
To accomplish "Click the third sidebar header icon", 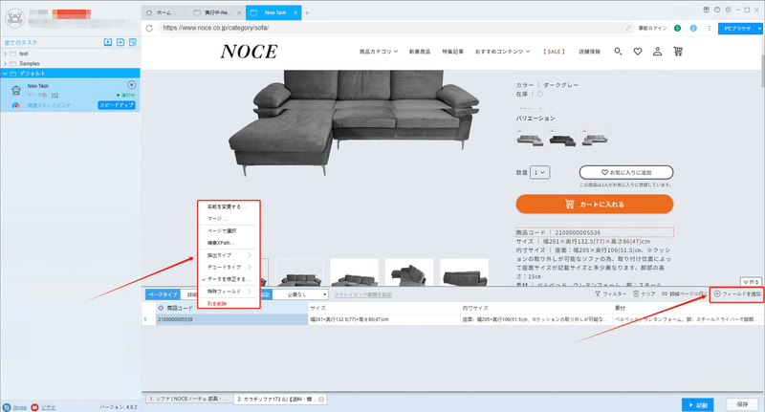I will point(133,42).
